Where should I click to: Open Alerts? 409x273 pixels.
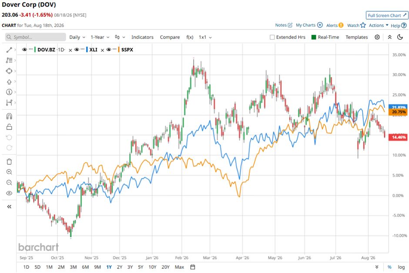pyautogui.click(x=335, y=25)
